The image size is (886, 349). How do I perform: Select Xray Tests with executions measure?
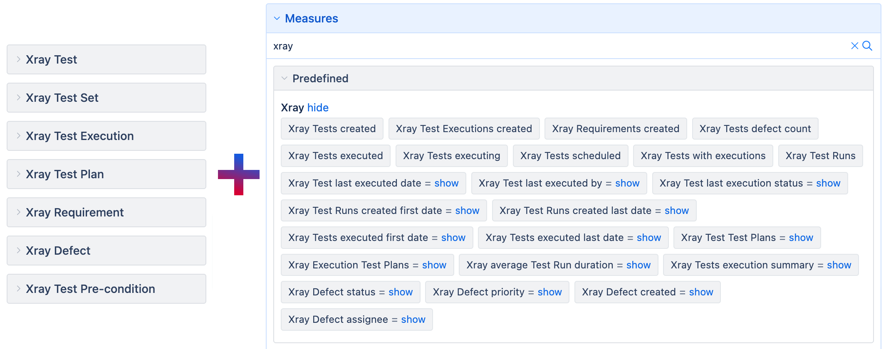click(703, 156)
